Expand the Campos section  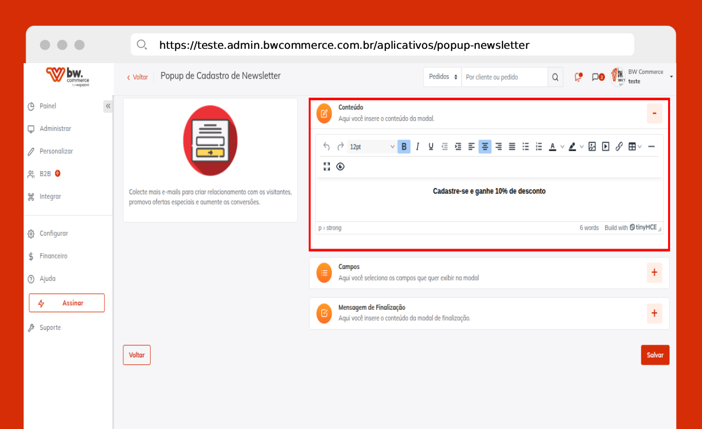pos(654,272)
